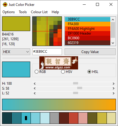
Task: Click the cyan-to-orange gradient bar
Action: 59,105
